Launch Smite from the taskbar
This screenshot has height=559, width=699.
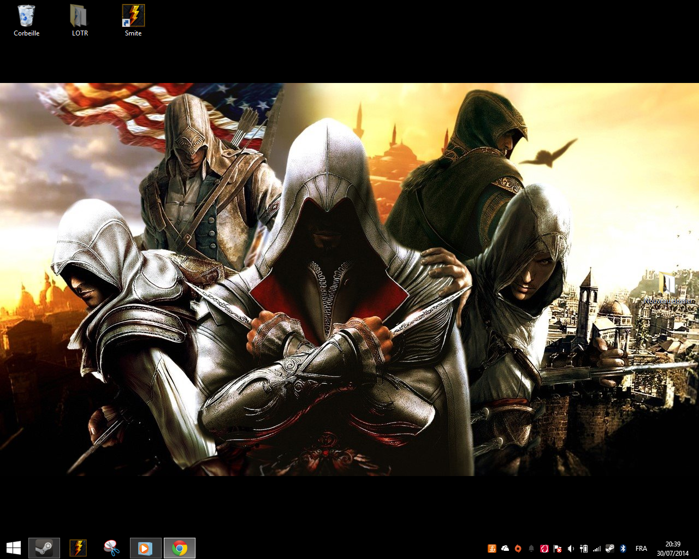[78, 548]
